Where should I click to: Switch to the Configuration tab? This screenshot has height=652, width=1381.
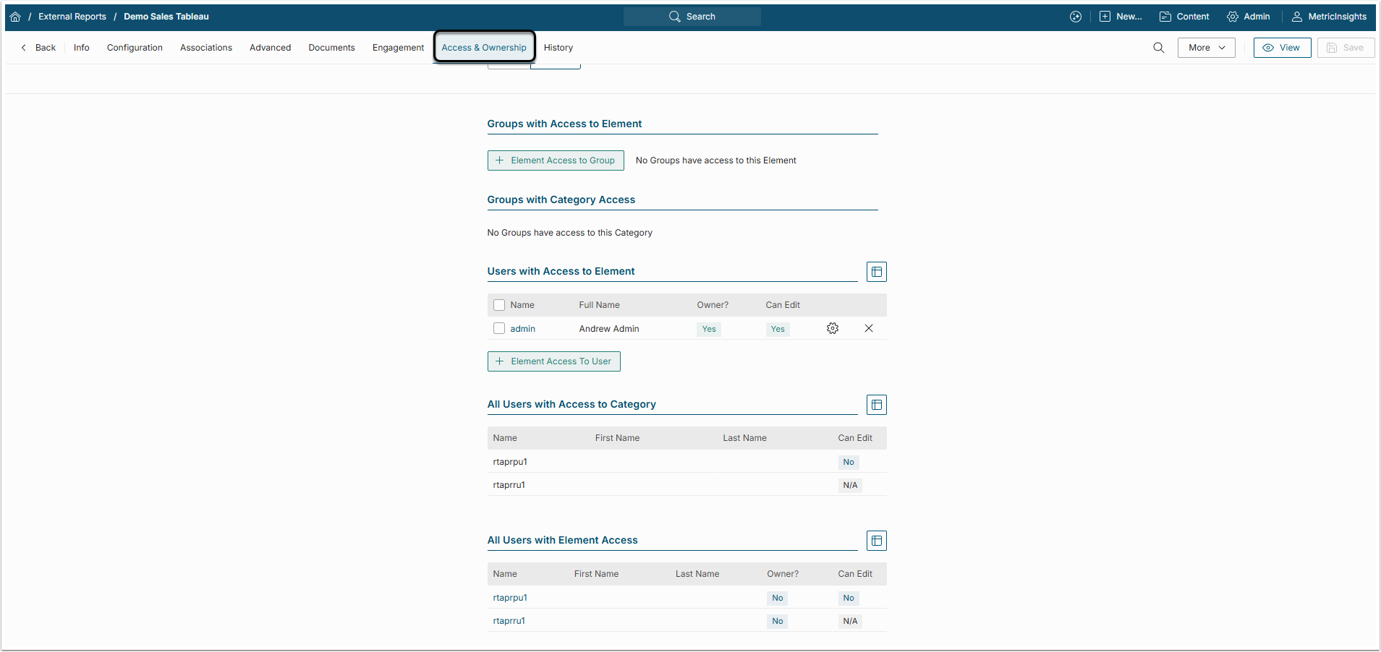[135, 48]
